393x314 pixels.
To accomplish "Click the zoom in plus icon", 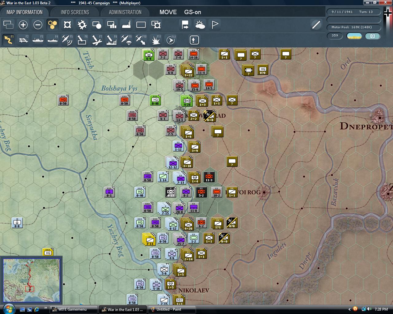I will point(23,25).
